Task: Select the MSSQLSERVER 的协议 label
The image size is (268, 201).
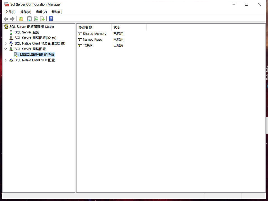Action: (x=37, y=55)
